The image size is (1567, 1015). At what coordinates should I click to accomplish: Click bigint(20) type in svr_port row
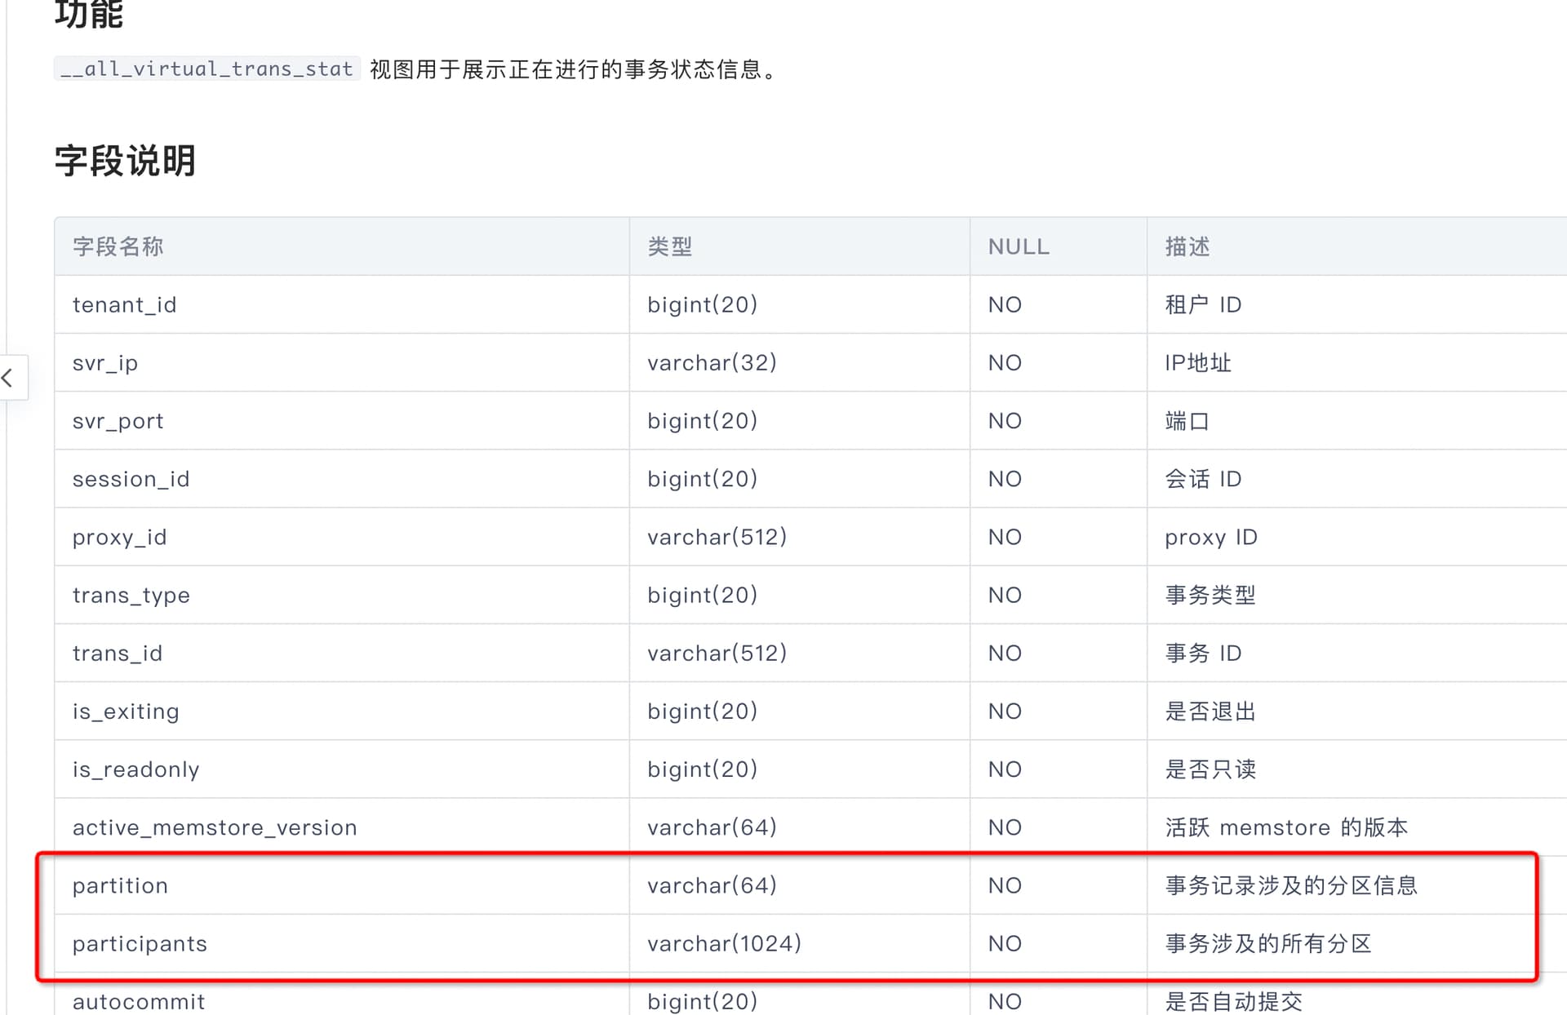(702, 420)
